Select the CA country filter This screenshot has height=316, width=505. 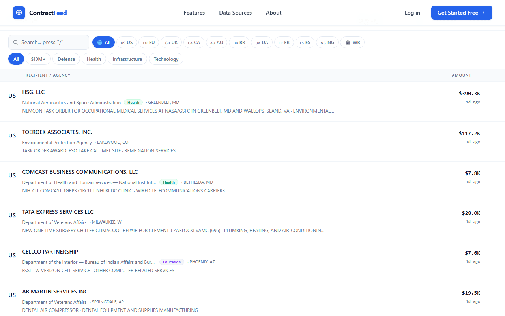coord(194,42)
